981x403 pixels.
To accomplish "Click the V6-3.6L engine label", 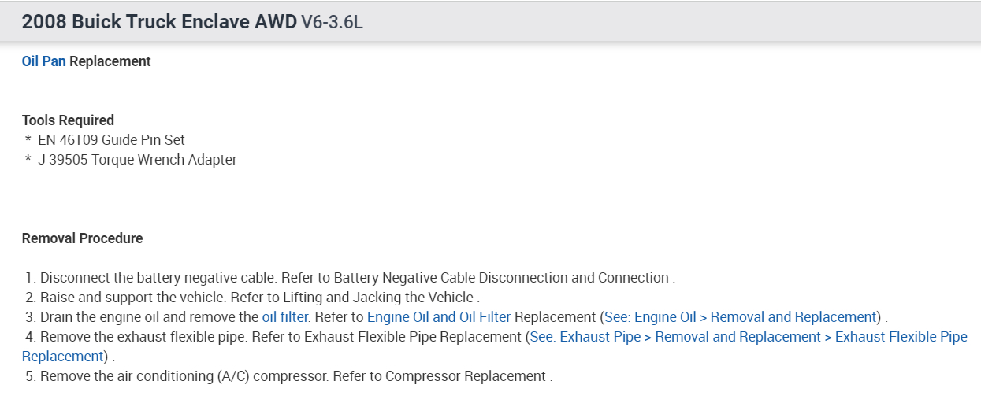I will [x=332, y=22].
